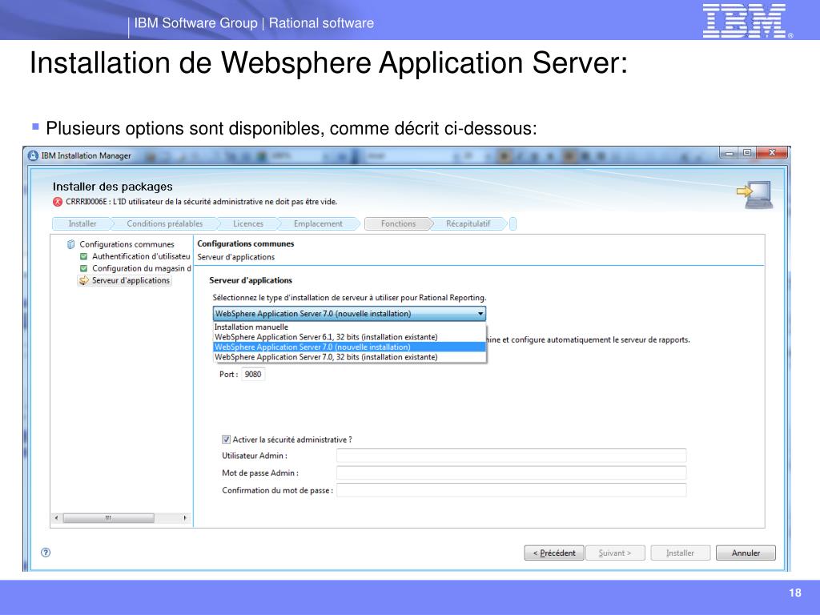This screenshot has height=615, width=820.
Task: Click the Installer des packages heading
Action: pos(112,187)
